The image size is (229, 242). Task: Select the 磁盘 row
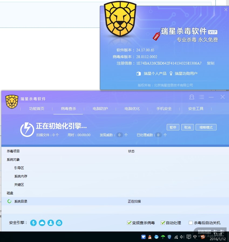pos(115,193)
